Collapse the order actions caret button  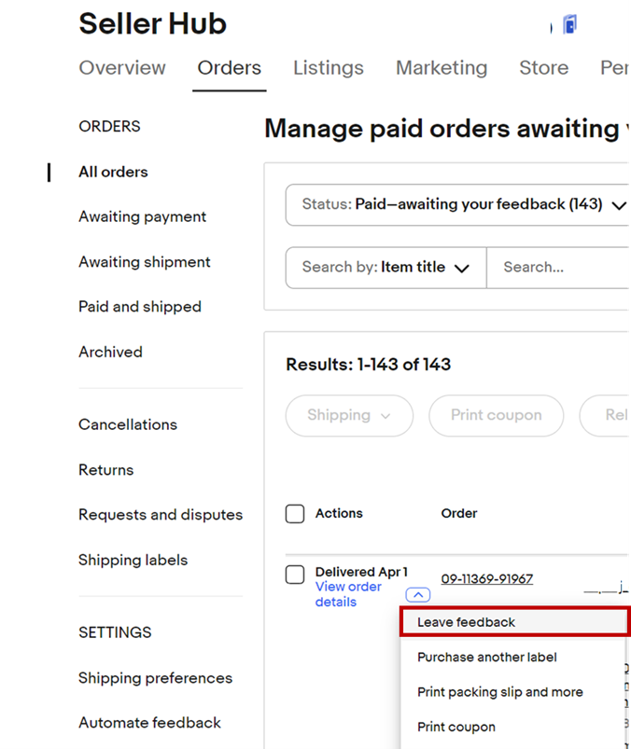click(418, 595)
